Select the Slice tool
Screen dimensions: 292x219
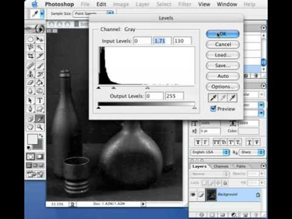(x=40, y=56)
